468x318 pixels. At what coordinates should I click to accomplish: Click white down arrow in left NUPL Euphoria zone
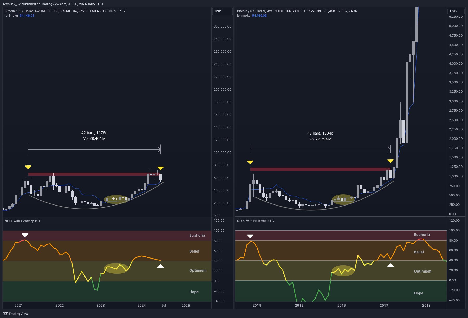click(x=25, y=235)
